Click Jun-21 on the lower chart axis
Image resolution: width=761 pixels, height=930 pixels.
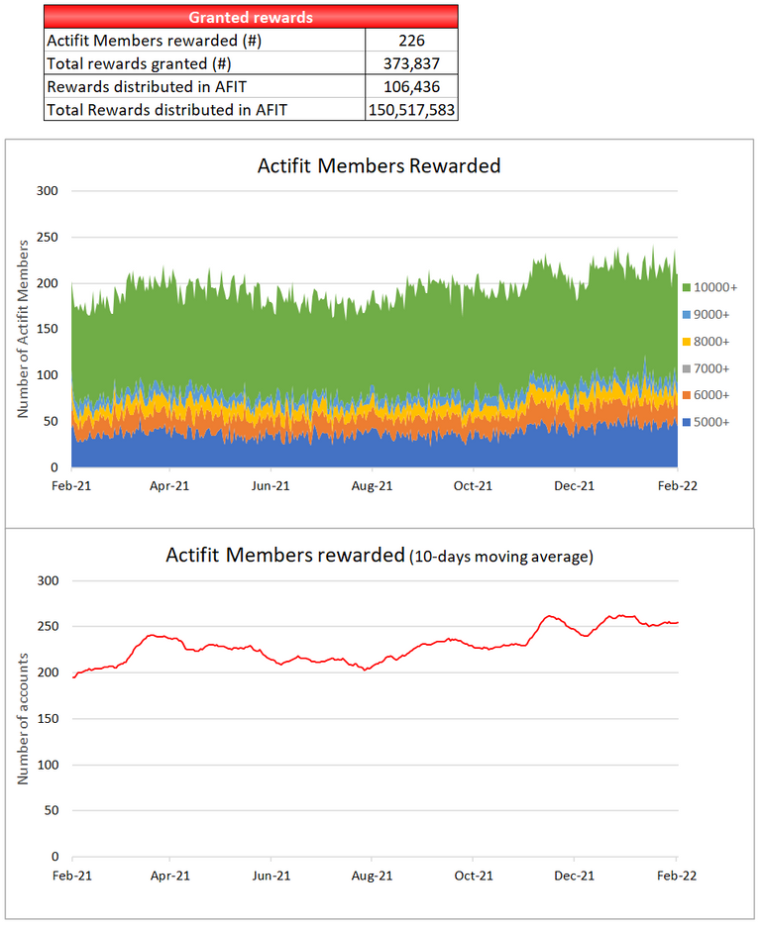(x=272, y=876)
